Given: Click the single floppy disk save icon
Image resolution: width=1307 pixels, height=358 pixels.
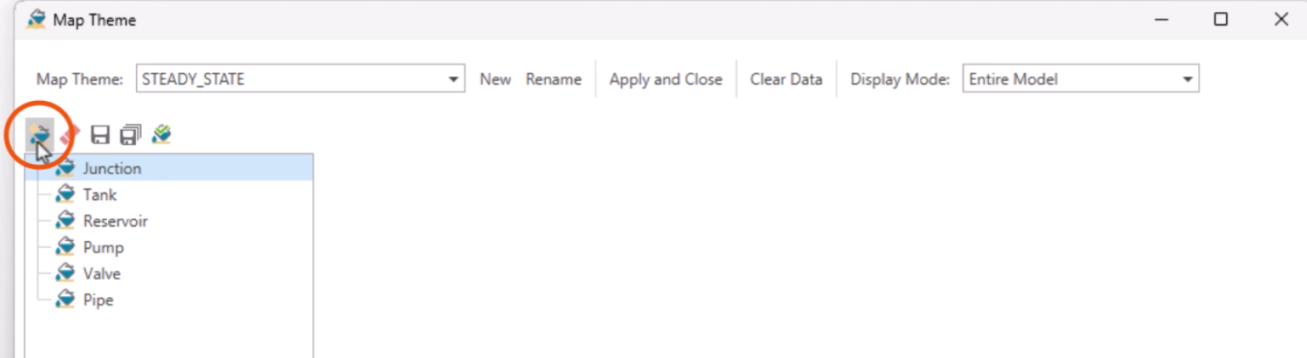Looking at the screenshot, I should pos(100,135).
